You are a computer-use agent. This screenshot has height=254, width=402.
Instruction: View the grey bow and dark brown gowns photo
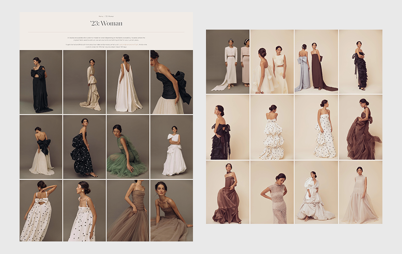tap(316, 62)
